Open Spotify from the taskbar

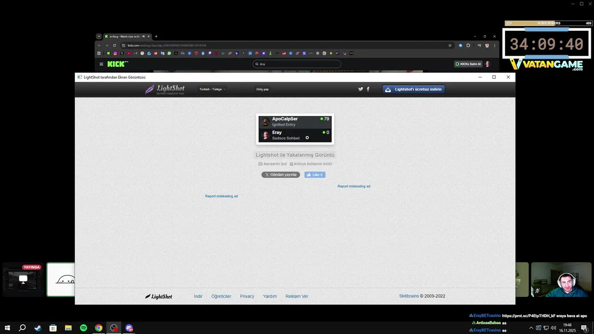84,328
